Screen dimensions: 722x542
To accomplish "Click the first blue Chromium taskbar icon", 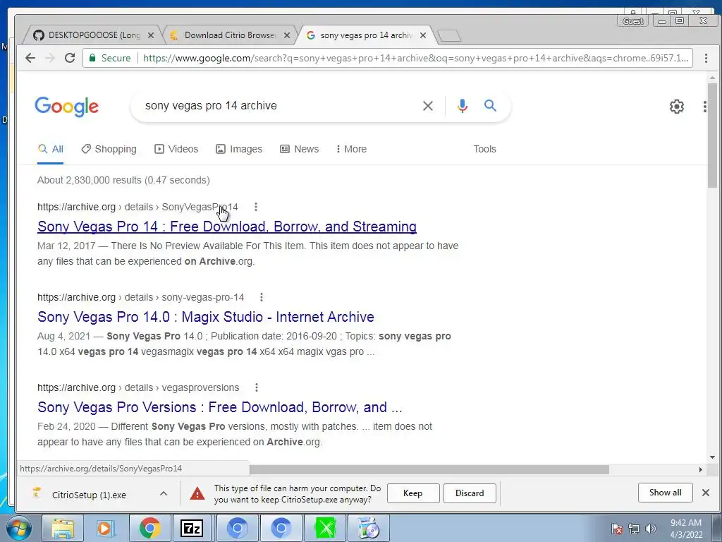I will pos(237,529).
